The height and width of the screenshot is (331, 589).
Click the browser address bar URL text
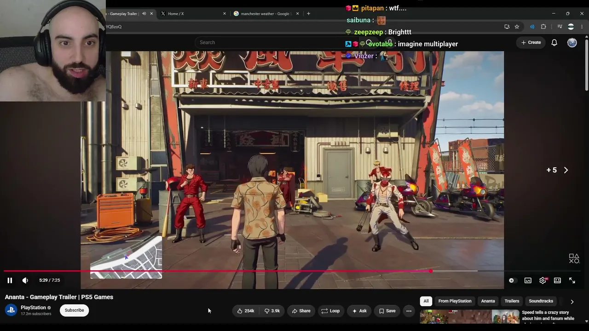point(114,27)
